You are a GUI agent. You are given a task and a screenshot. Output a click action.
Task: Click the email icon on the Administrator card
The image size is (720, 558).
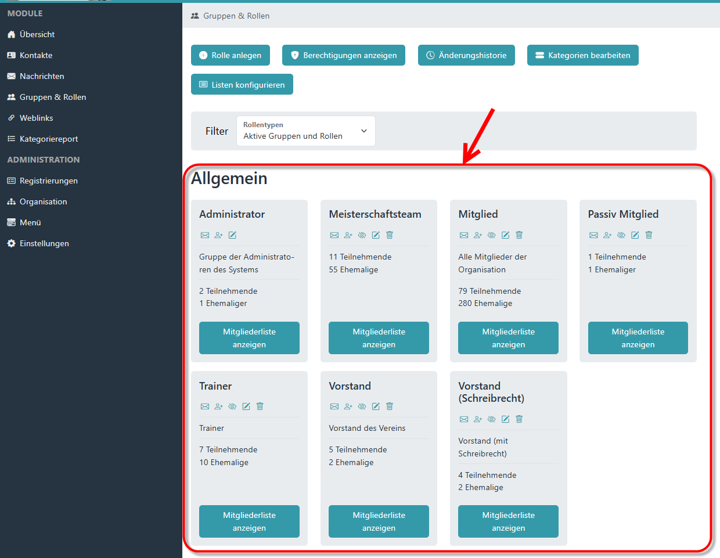[204, 235]
